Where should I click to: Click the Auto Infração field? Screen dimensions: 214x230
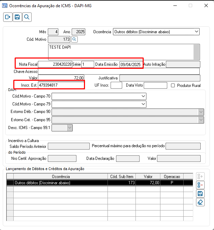[x=183, y=64]
